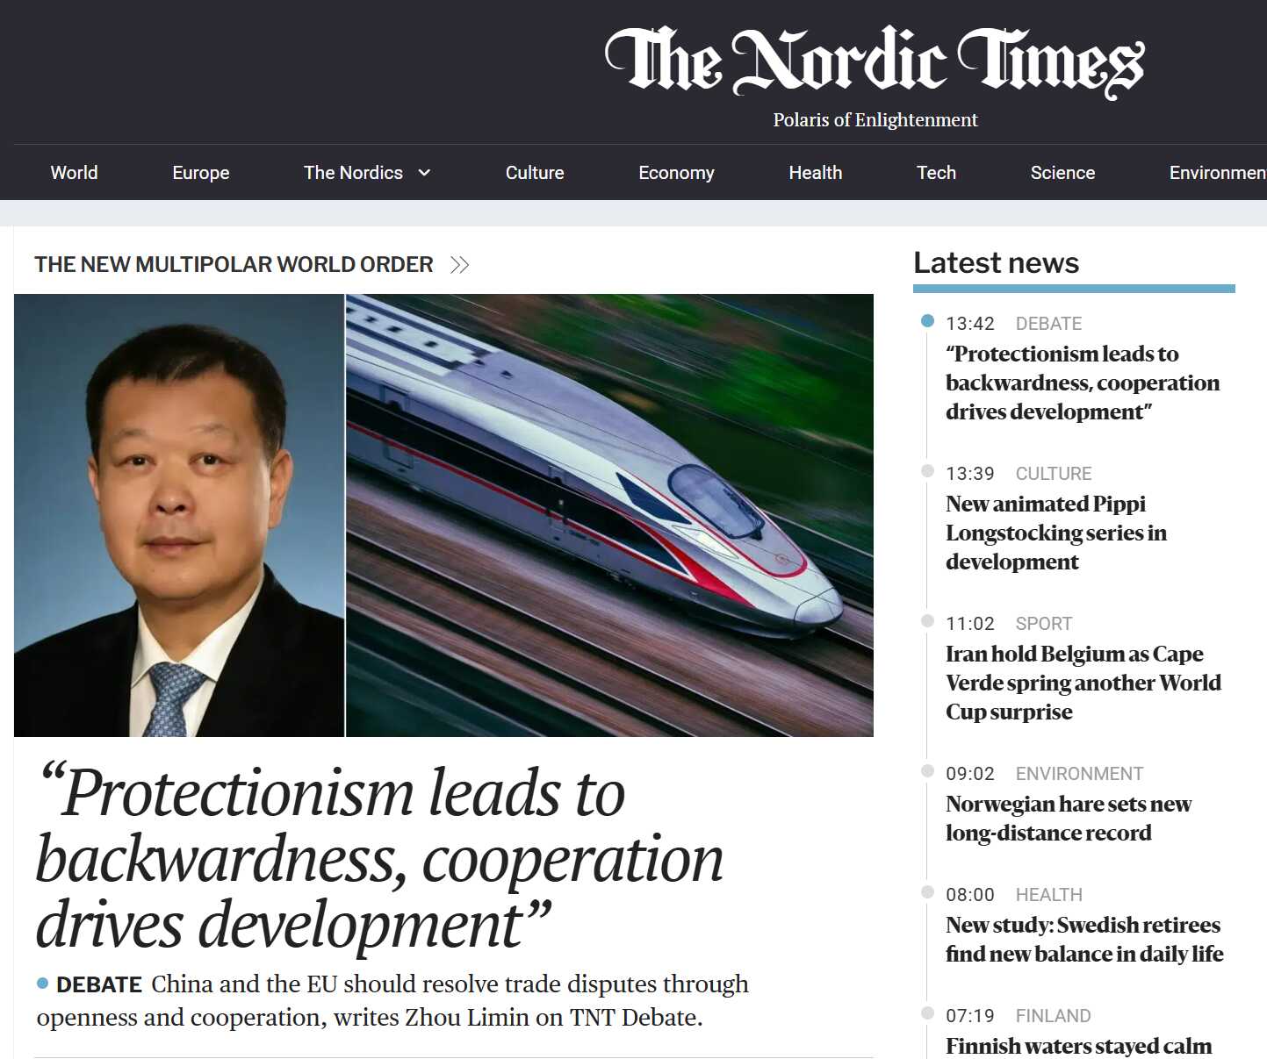1267x1059 pixels.
Task: Open the Zhou Limin portrait photo
Action: point(179,515)
